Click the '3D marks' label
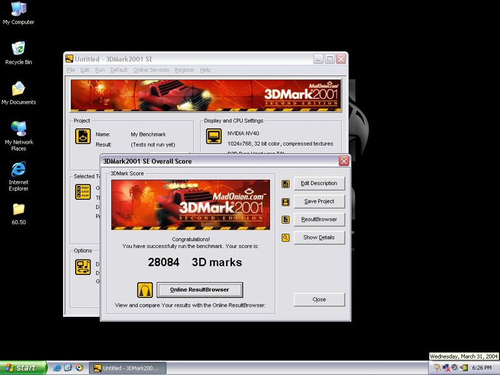 click(x=217, y=262)
